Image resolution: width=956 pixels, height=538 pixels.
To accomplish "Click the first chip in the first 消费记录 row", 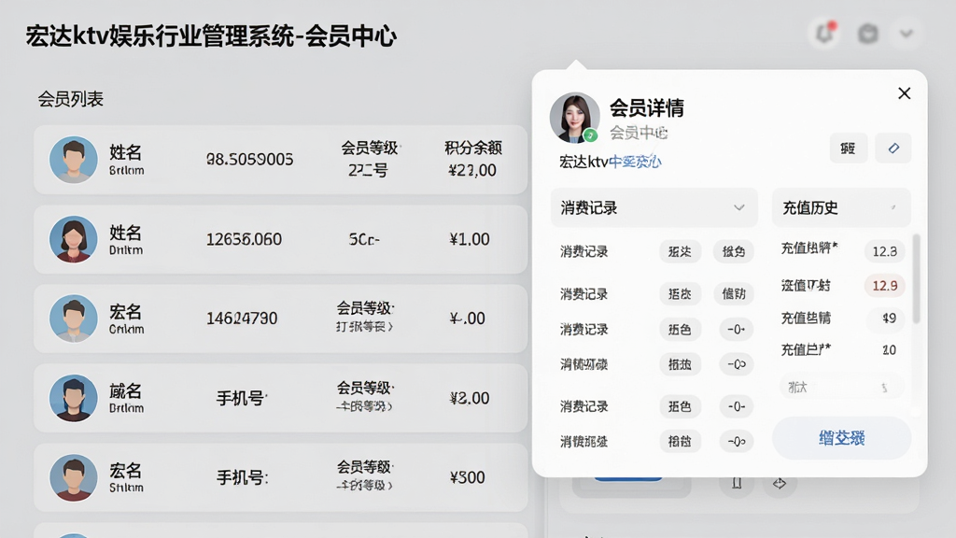I will [680, 251].
